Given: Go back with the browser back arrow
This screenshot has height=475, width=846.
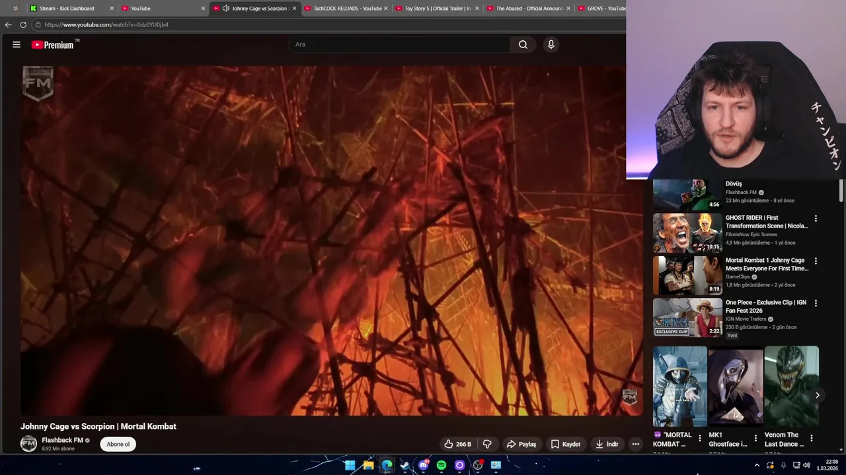Looking at the screenshot, I should (x=8, y=24).
